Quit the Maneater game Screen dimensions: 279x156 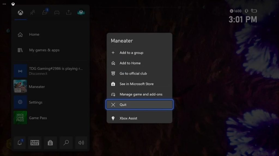click(x=139, y=105)
